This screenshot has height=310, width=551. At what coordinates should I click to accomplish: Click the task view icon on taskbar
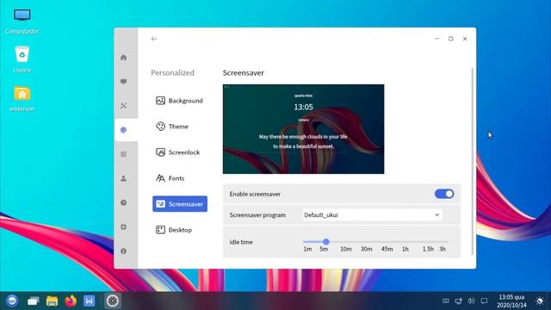33,301
